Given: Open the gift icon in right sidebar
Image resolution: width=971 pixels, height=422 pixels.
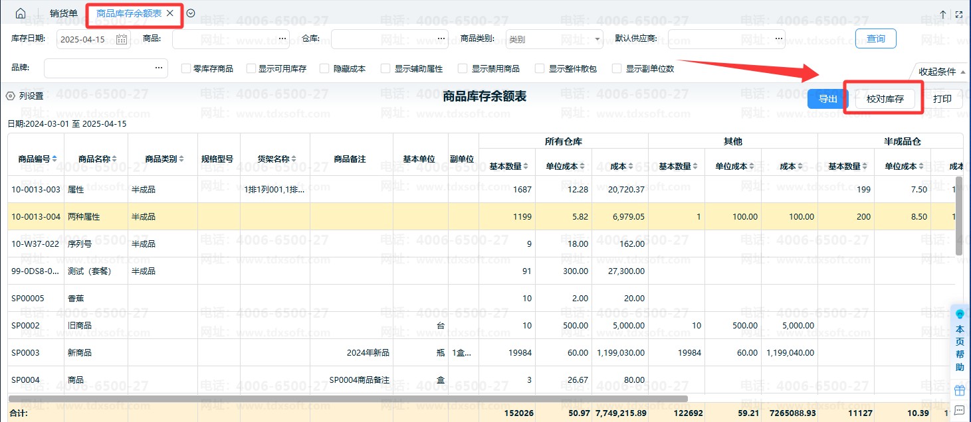Looking at the screenshot, I should pyautogui.click(x=959, y=390).
